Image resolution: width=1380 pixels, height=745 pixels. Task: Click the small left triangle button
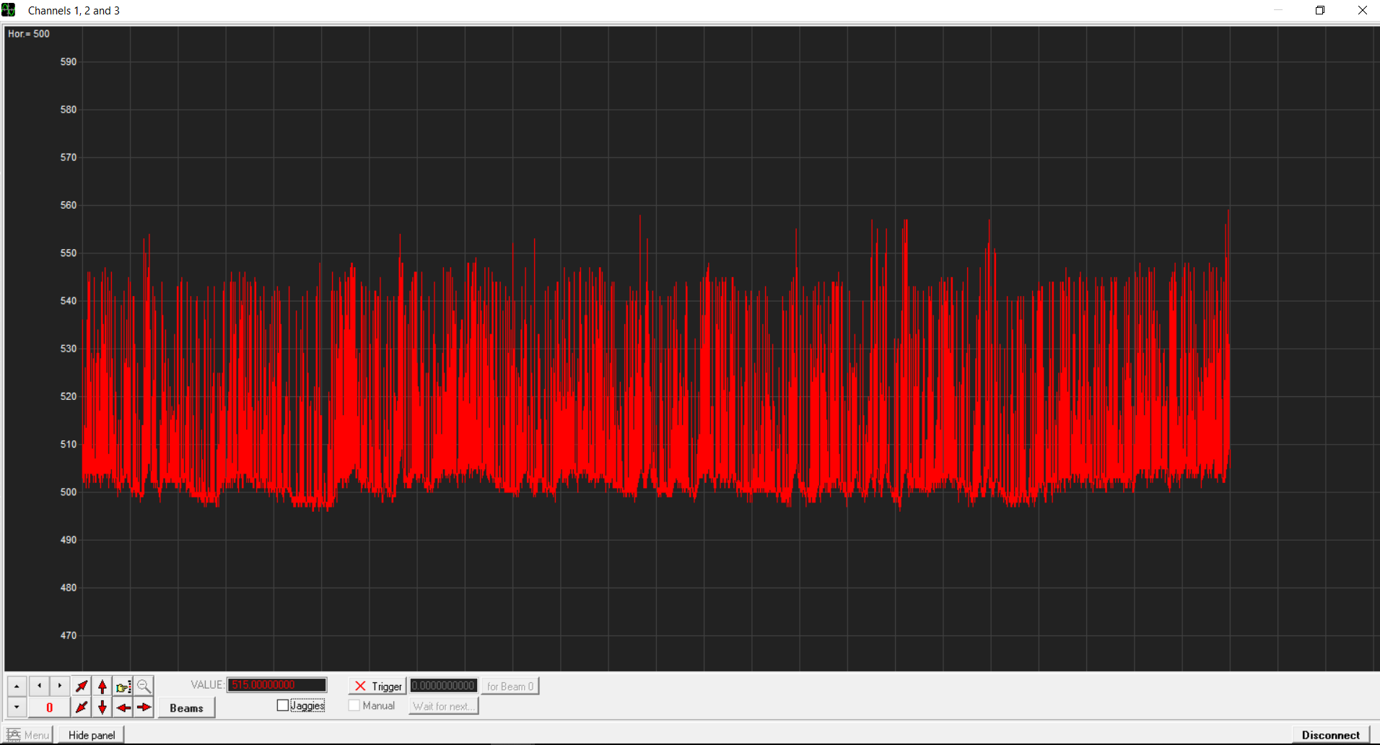point(39,686)
